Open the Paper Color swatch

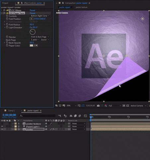coord(32,46)
